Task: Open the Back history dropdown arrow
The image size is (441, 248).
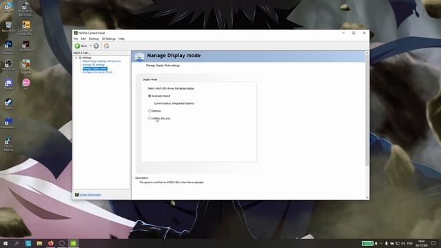Action: pos(90,46)
